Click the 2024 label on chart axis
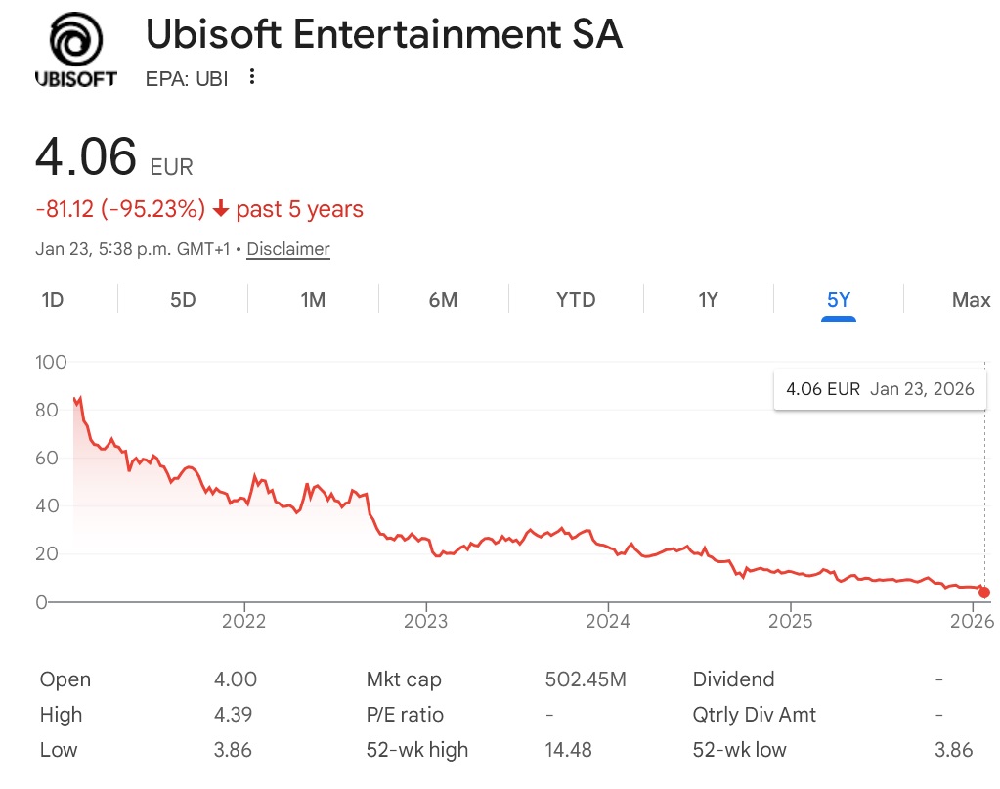 click(608, 621)
